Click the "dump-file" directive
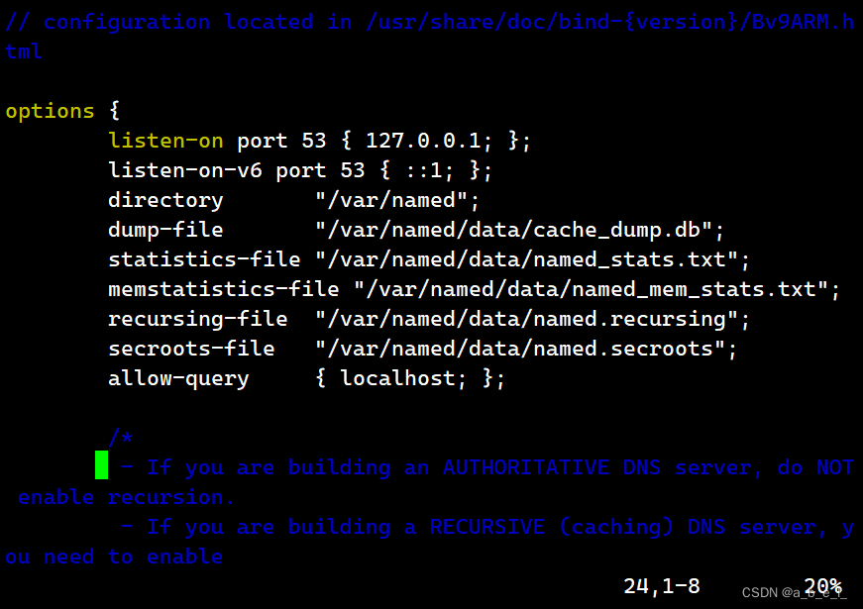The width and height of the screenshot is (863, 609). (x=165, y=230)
